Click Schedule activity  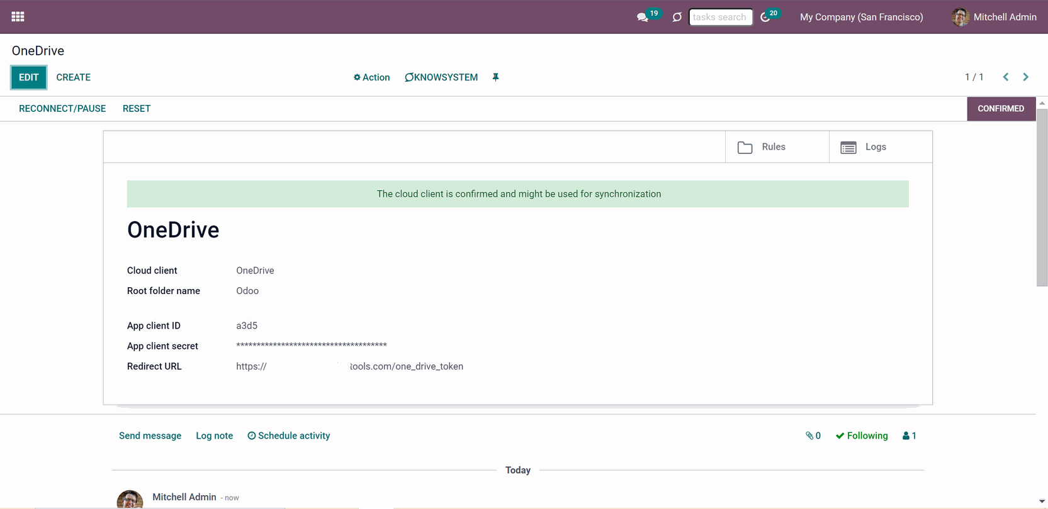[x=288, y=435]
